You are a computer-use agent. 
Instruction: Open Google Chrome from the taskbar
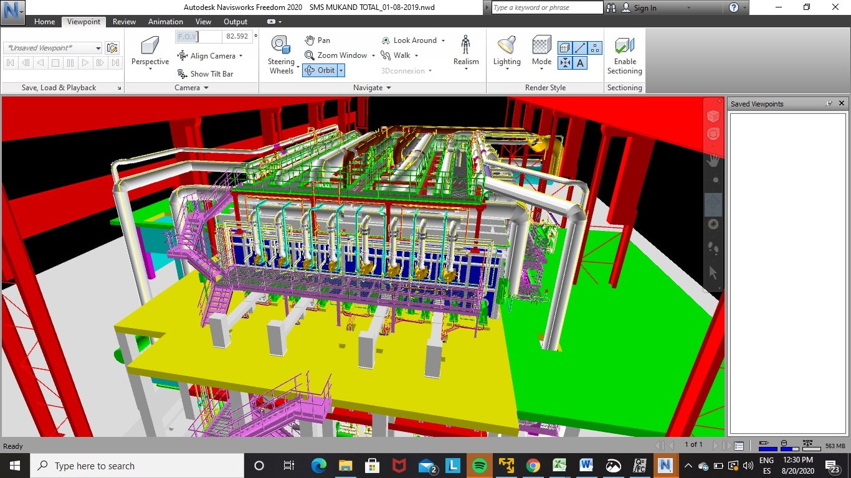pos(533,466)
